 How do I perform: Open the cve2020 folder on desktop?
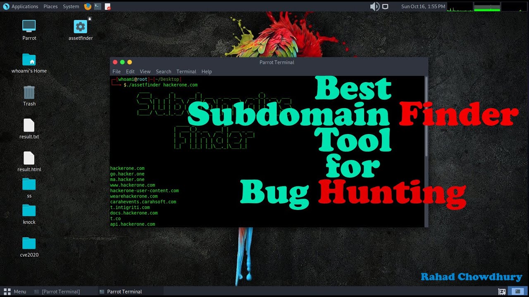coord(29,243)
